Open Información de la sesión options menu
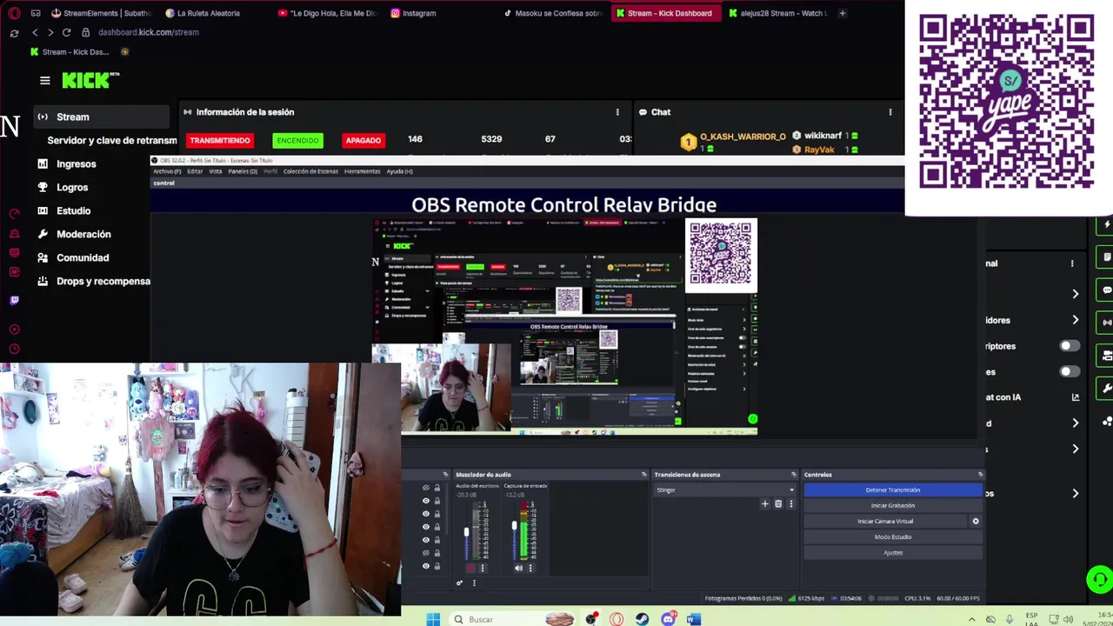Screen dimensions: 1113x626 click(x=617, y=112)
